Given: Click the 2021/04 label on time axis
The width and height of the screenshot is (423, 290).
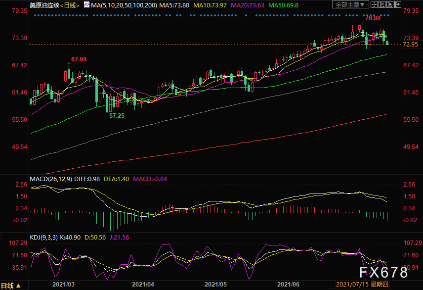Looking at the screenshot, I should point(143,285).
